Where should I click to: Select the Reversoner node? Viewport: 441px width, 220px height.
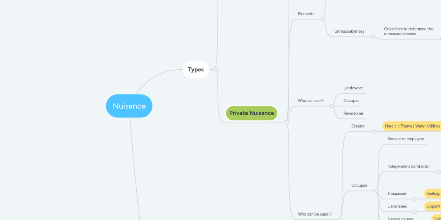pos(354,113)
